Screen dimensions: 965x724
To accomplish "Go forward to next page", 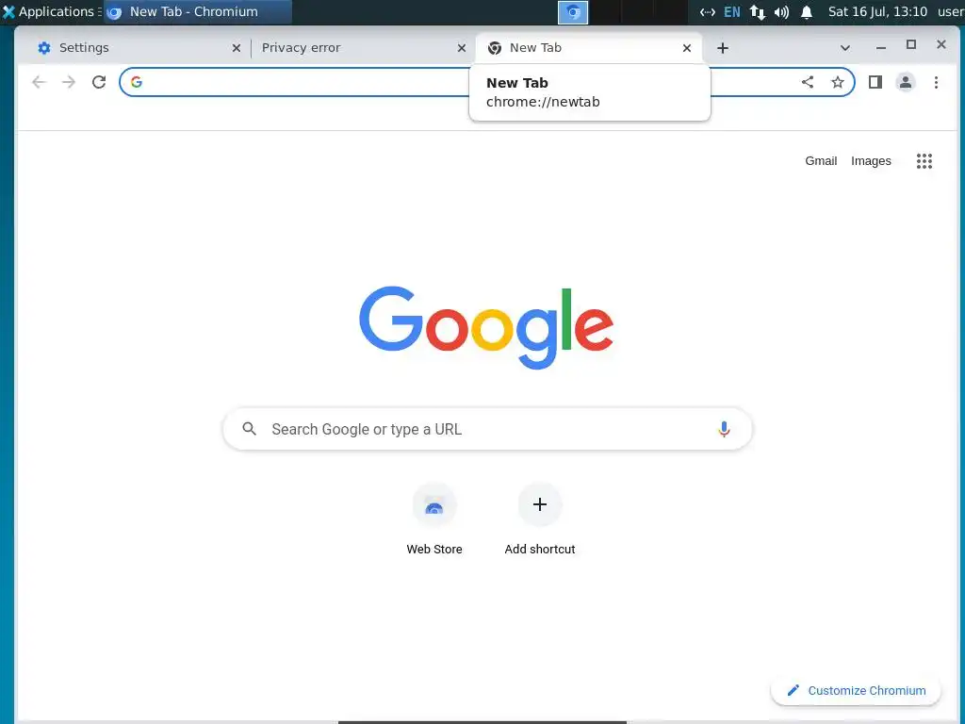I will tap(68, 82).
